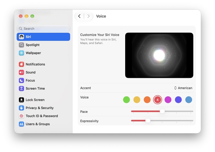Open the Screen Time settings pane
The width and height of the screenshot is (215, 152).
tap(43, 88)
